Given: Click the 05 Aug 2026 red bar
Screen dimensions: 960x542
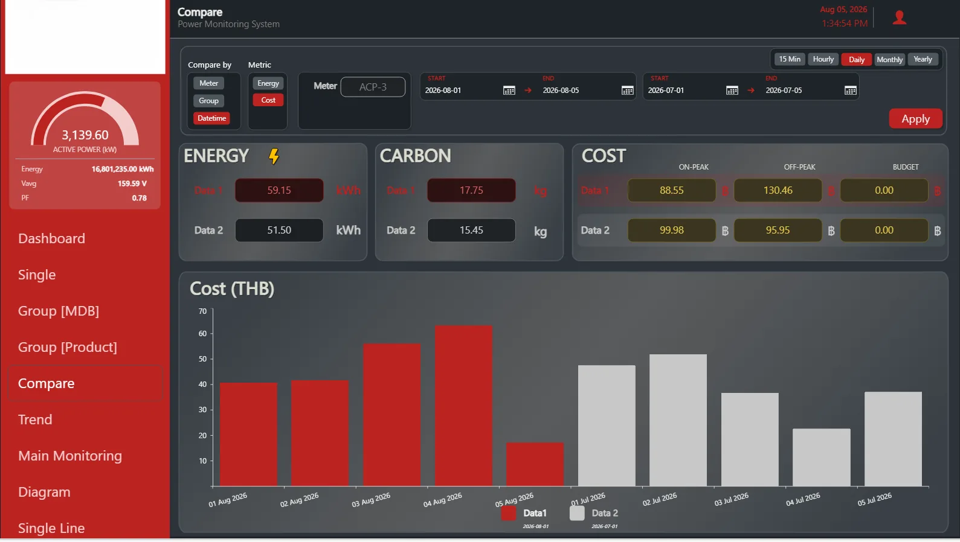Looking at the screenshot, I should pos(535,464).
